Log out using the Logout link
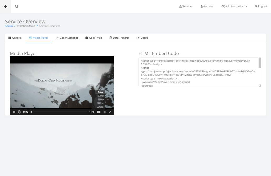Screen dimensions: 271x176 [261, 6]
